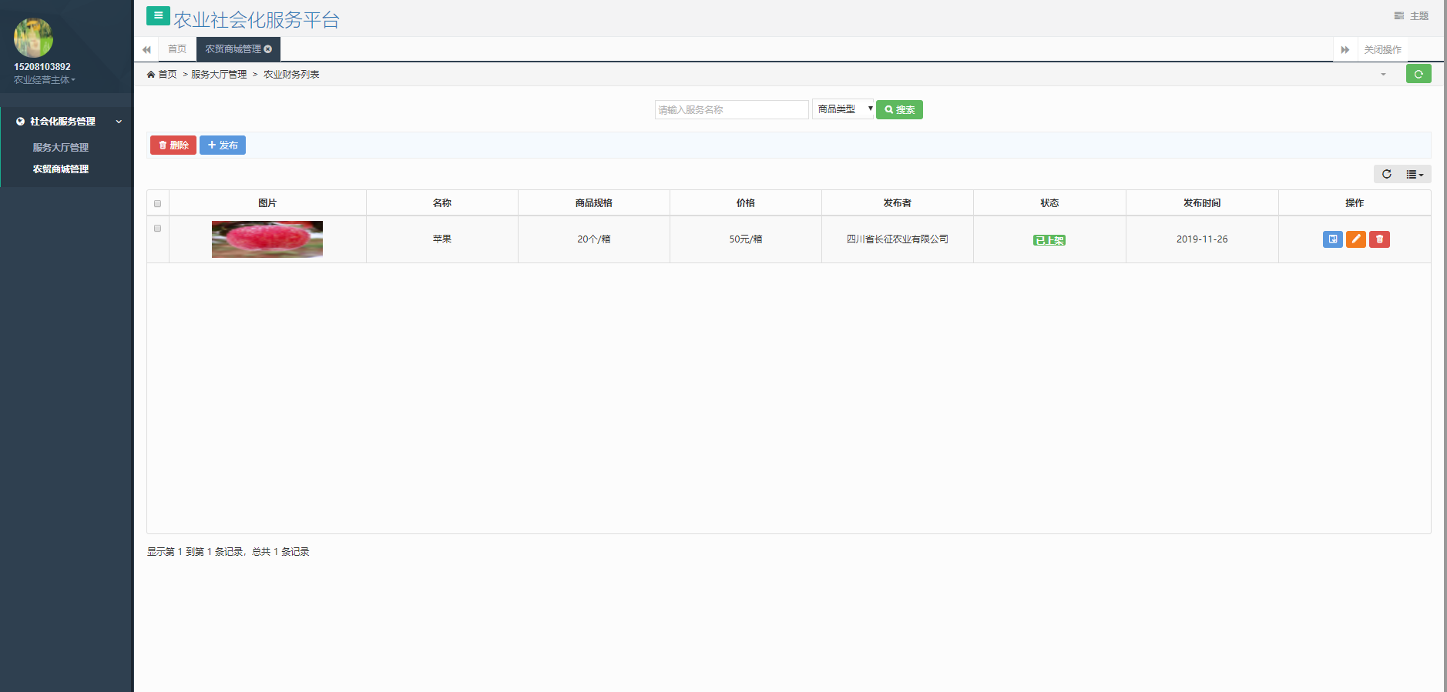Click the green page refresh button
The width and height of the screenshot is (1447, 692).
pos(1418,74)
